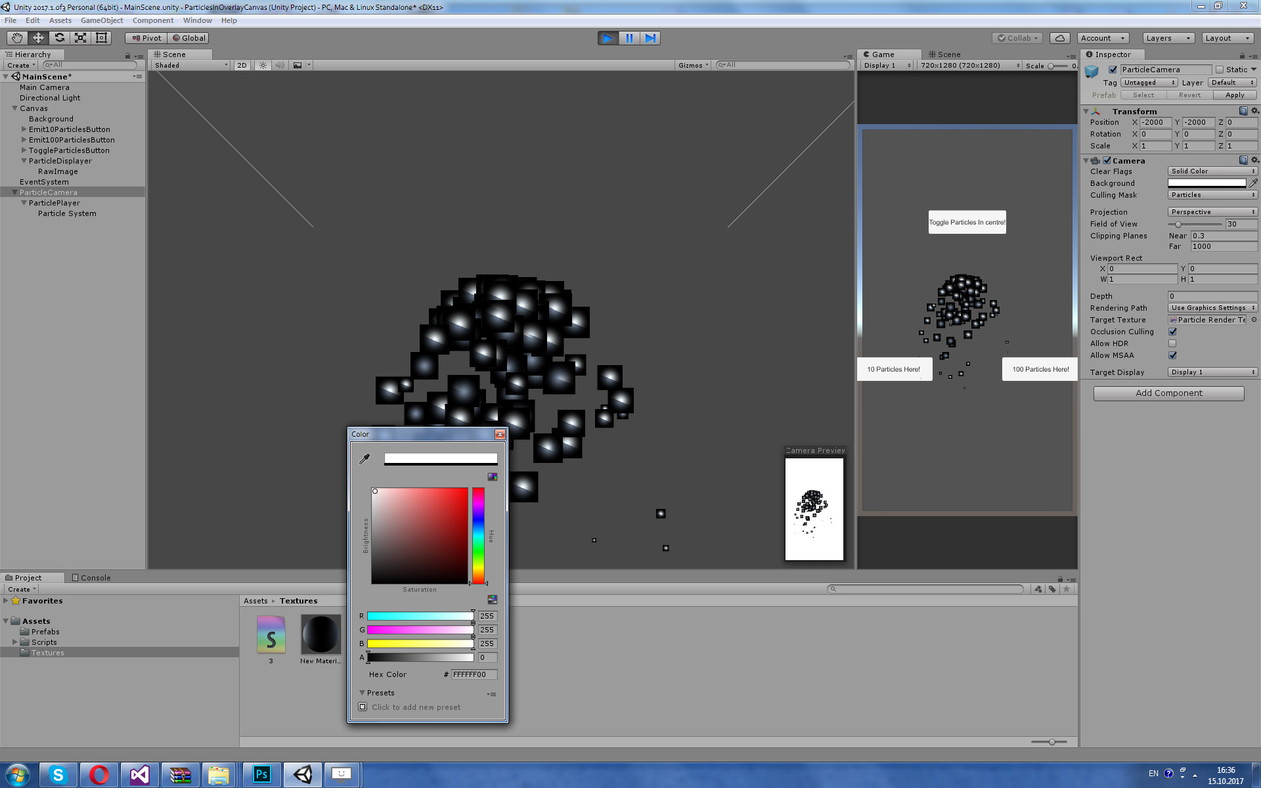This screenshot has width=1261, height=788.
Task: Select the Rotate tool
Action: (59, 38)
